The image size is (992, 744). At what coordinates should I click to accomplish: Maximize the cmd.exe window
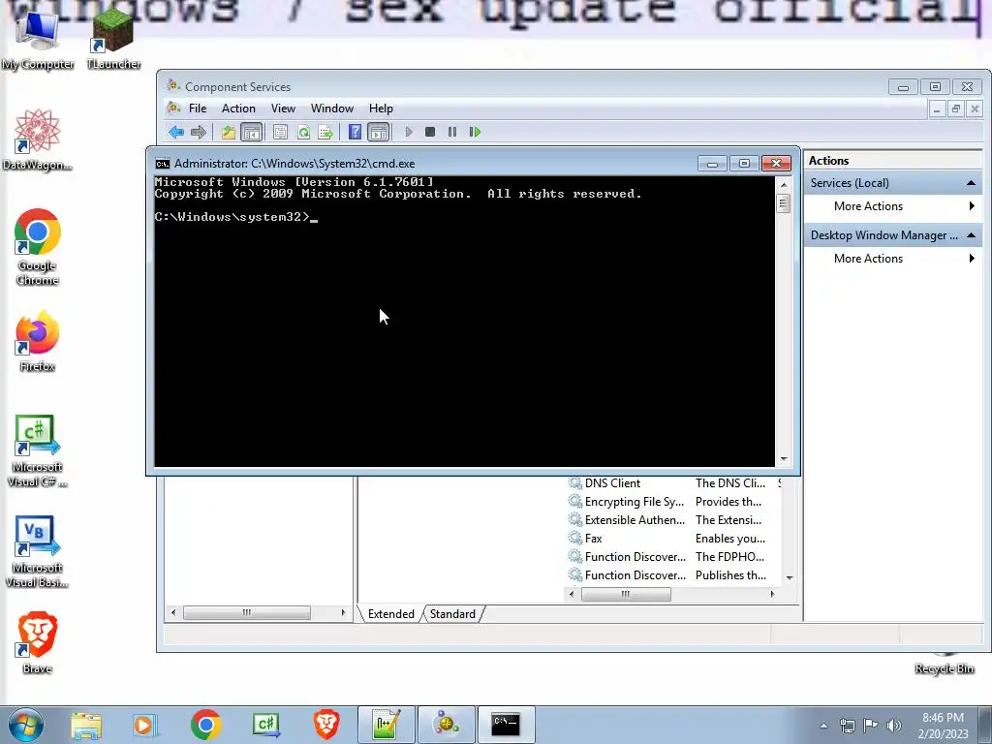[744, 164]
